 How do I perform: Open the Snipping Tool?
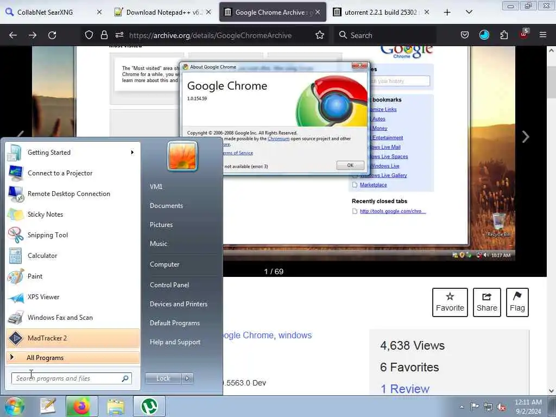coord(73,235)
